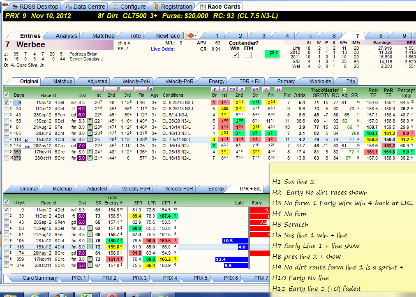The image size is (416, 297).
Task: Sort by the Percept Total column header
Action: pos(406,93)
